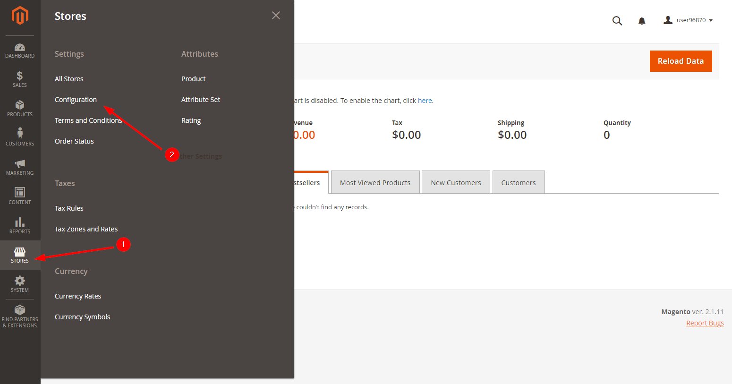Click the Magento logo icon
Viewport: 732px width, 384px height.
20,15
